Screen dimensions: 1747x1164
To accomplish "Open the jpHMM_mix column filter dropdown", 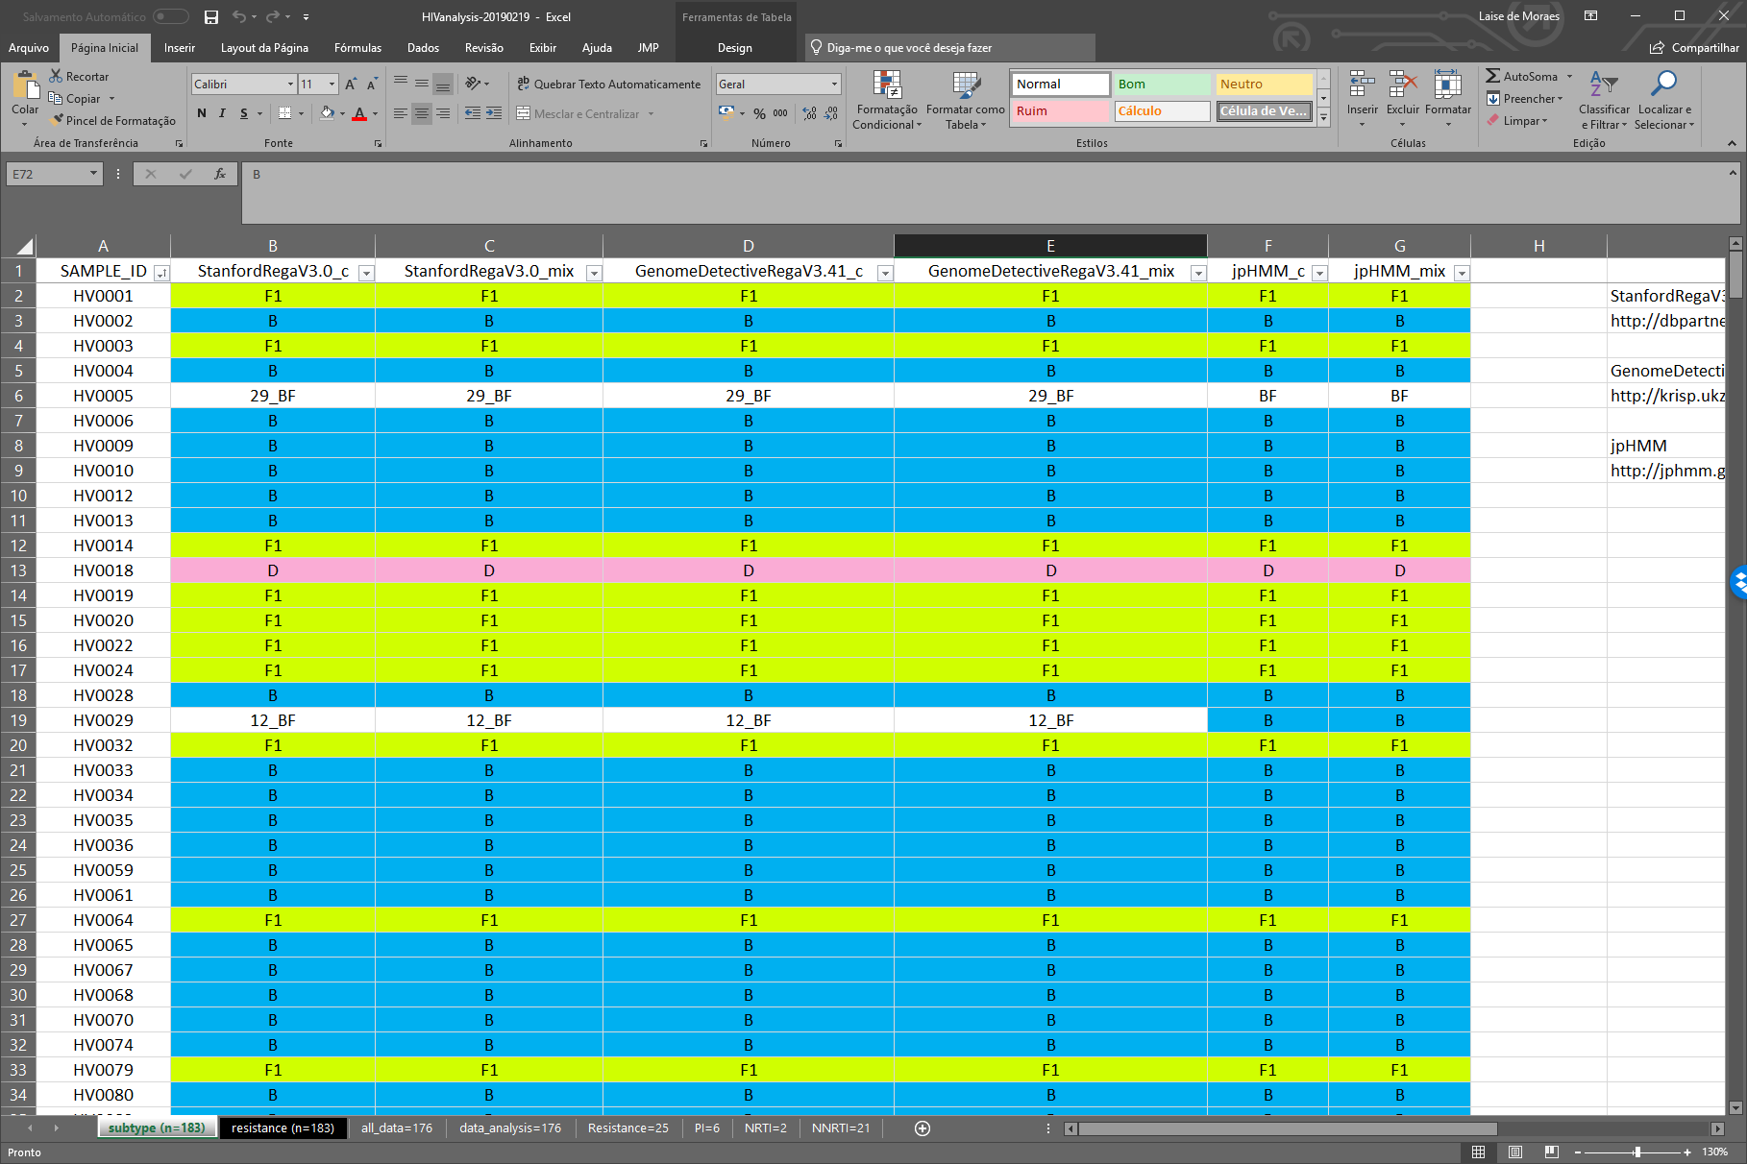I will click(x=1462, y=273).
